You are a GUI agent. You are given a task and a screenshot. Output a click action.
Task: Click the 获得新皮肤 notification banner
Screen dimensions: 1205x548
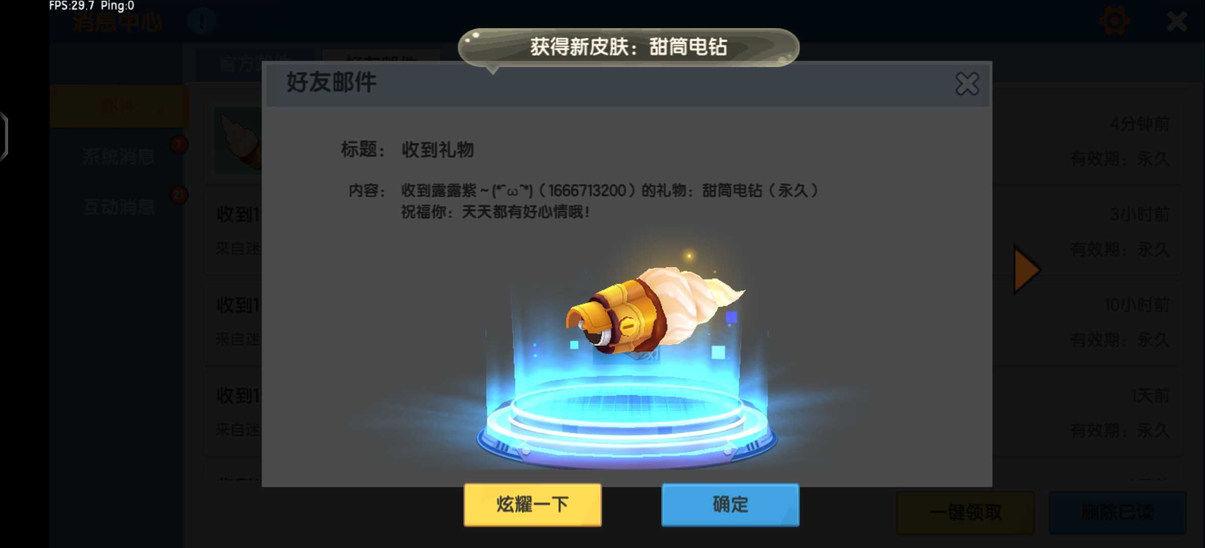[628, 47]
